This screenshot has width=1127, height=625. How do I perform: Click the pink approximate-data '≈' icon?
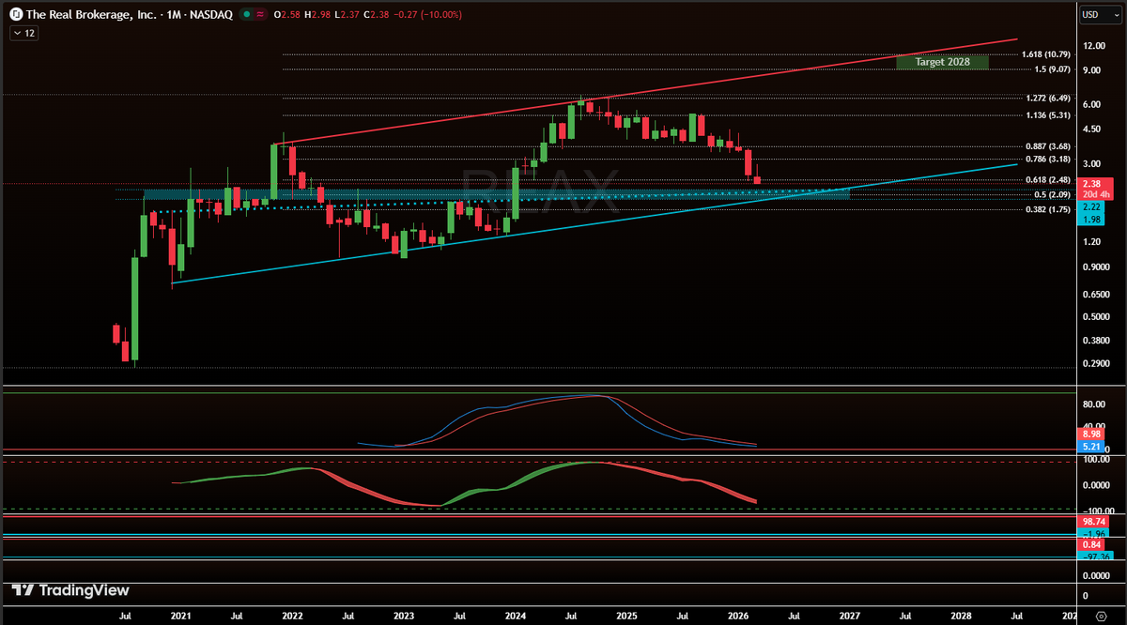260,14
